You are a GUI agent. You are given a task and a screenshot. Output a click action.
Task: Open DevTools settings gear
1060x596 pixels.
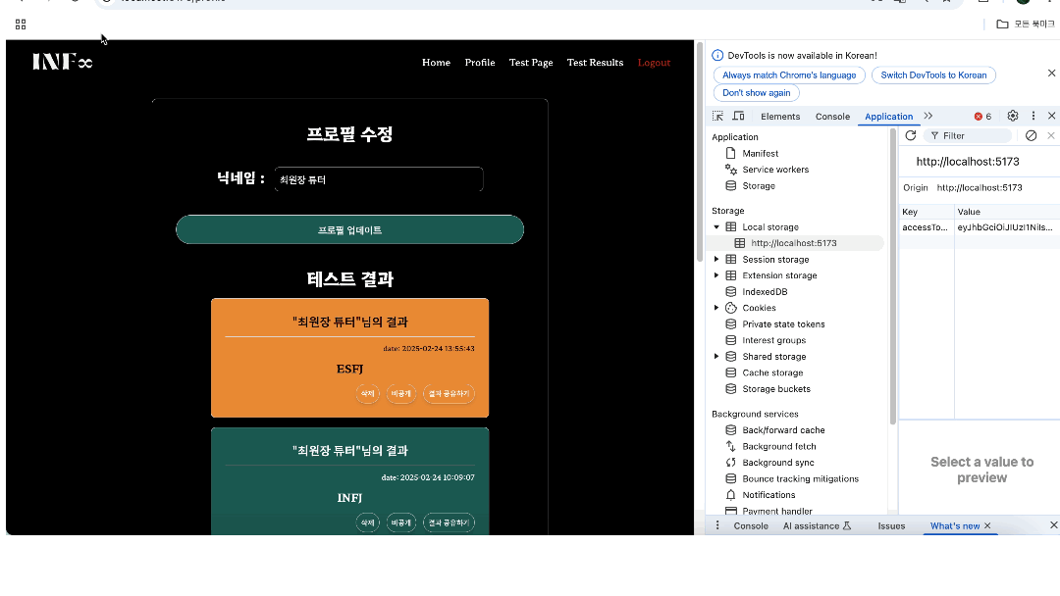(x=1013, y=116)
